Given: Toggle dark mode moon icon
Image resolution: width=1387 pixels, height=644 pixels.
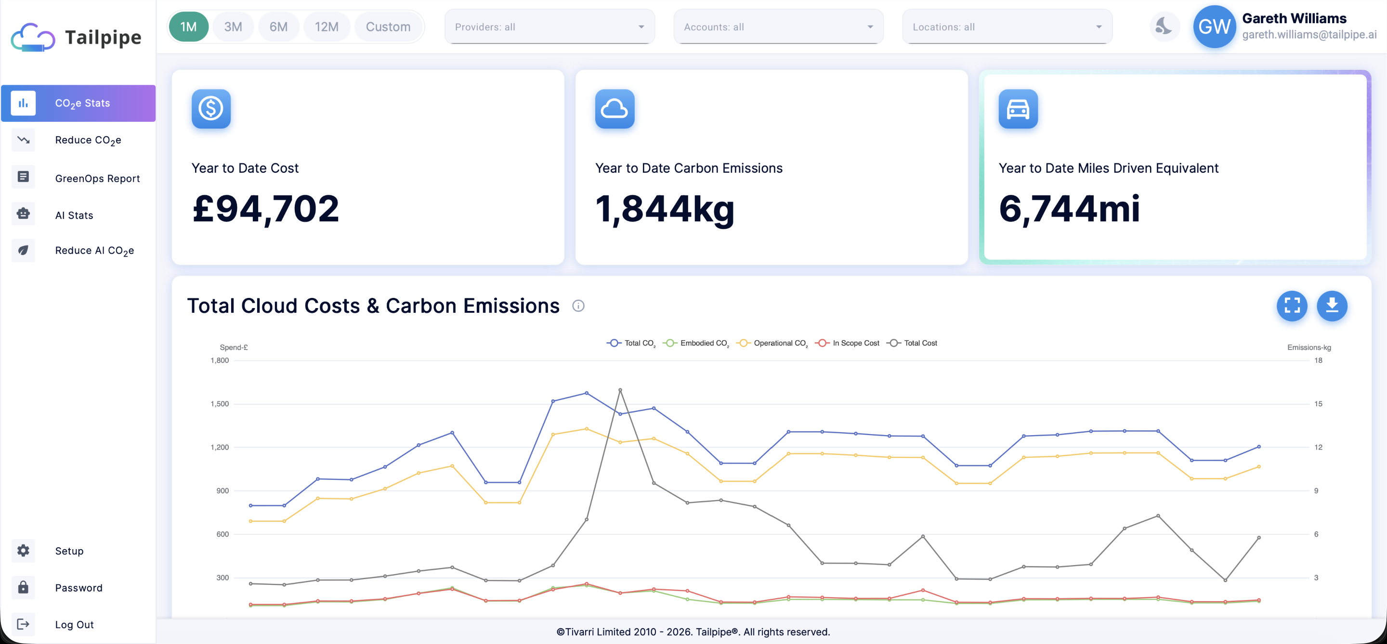Looking at the screenshot, I should click(x=1164, y=26).
